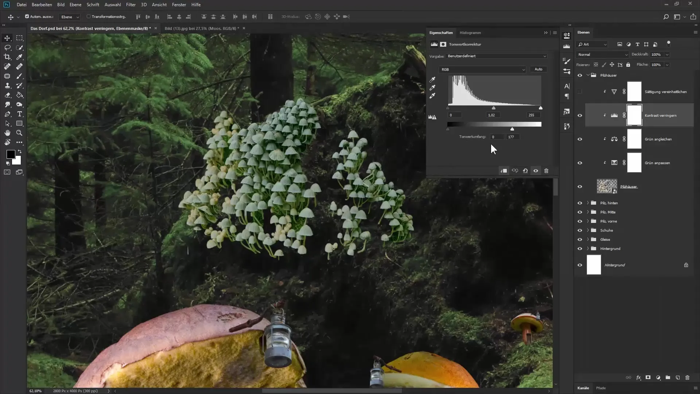Click the output white level slider at 177
The height and width of the screenshot is (394, 700).
pyautogui.click(x=512, y=129)
